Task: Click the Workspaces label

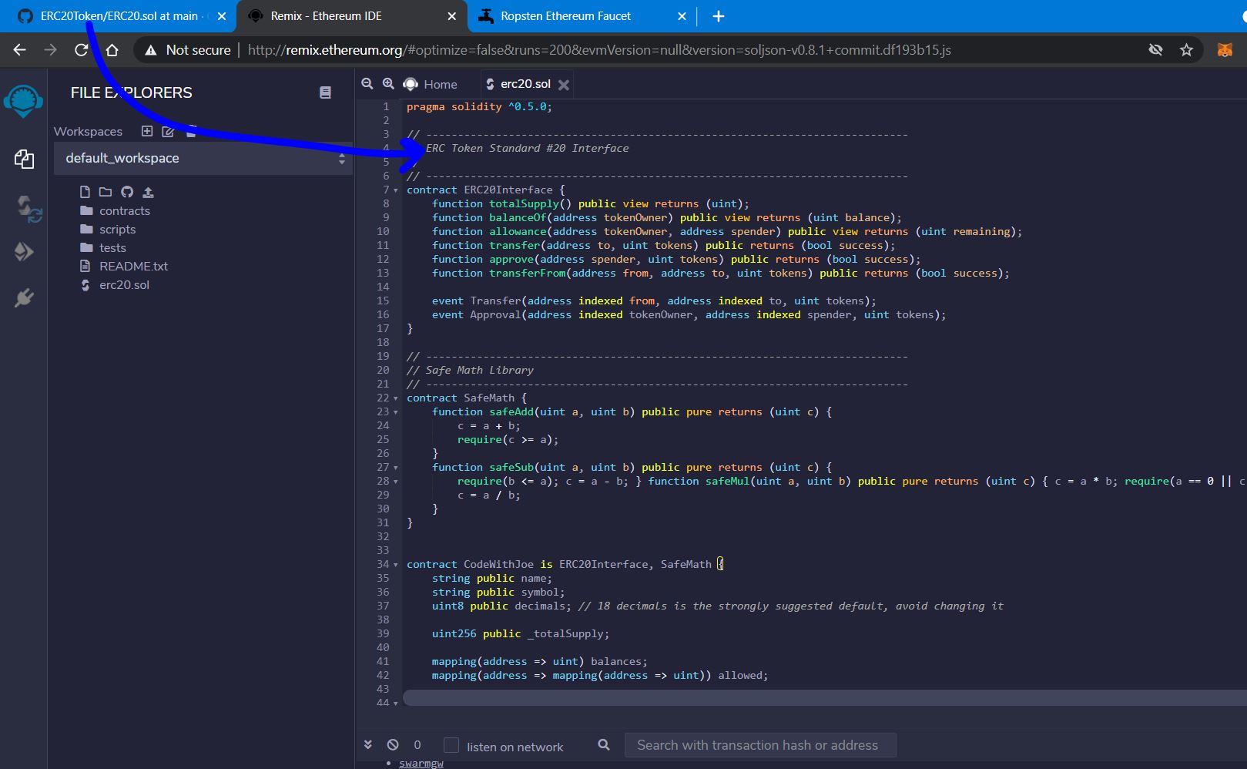Action: [88, 132]
